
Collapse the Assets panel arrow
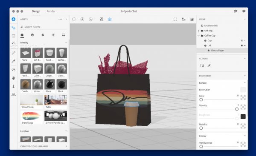66,19
